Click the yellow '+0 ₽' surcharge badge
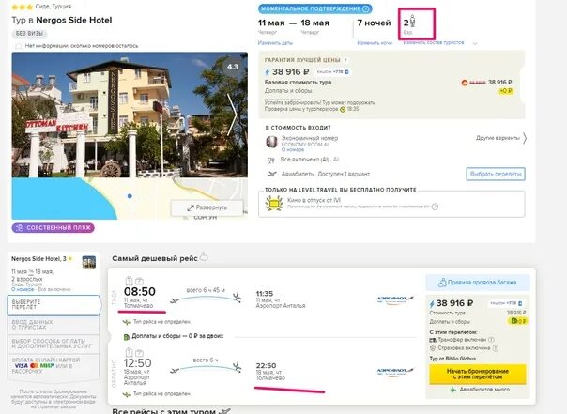567x414 pixels. coord(506,91)
